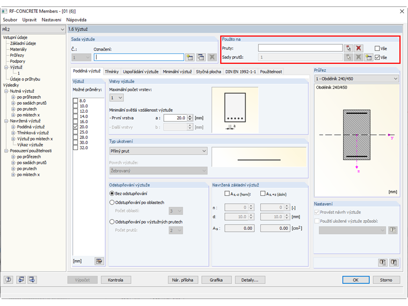Select Bez odstupňování radio option
This screenshot has height=306, width=408.
112,194
